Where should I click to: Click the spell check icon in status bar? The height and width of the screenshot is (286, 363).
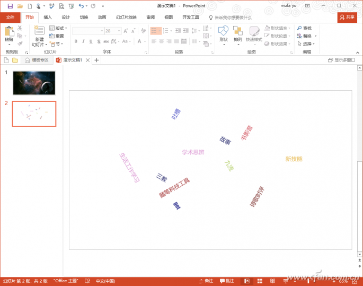tap(87, 281)
